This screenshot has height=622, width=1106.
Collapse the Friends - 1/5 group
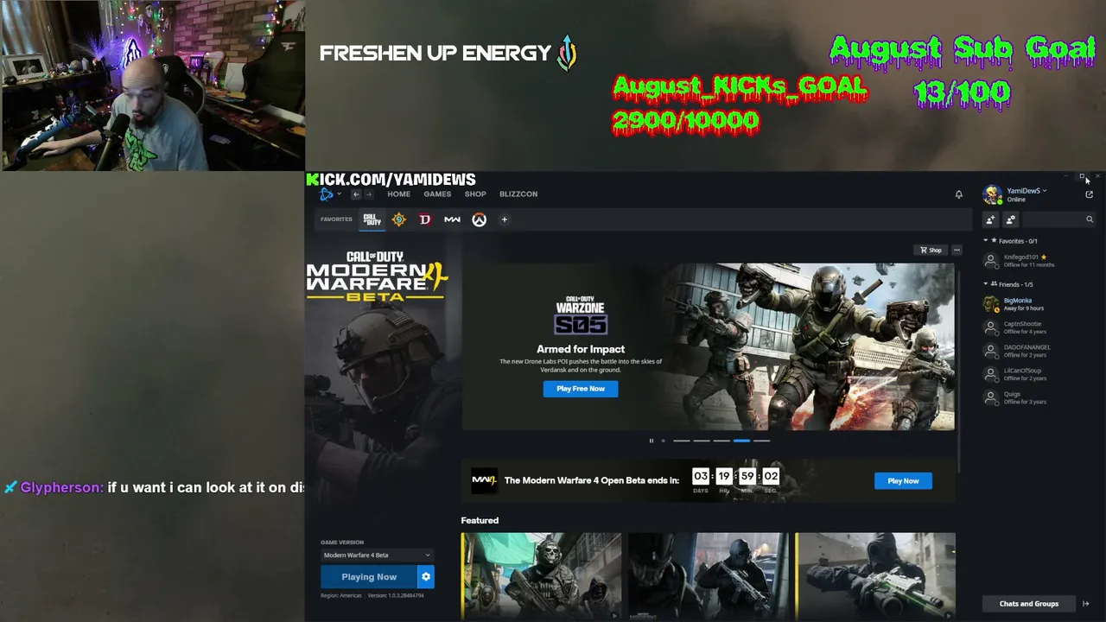(1009, 284)
